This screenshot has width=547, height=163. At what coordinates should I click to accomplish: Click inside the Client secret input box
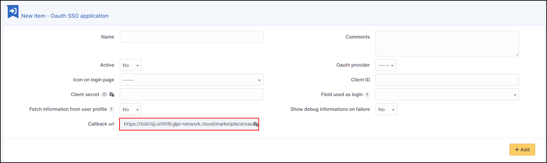(191, 94)
